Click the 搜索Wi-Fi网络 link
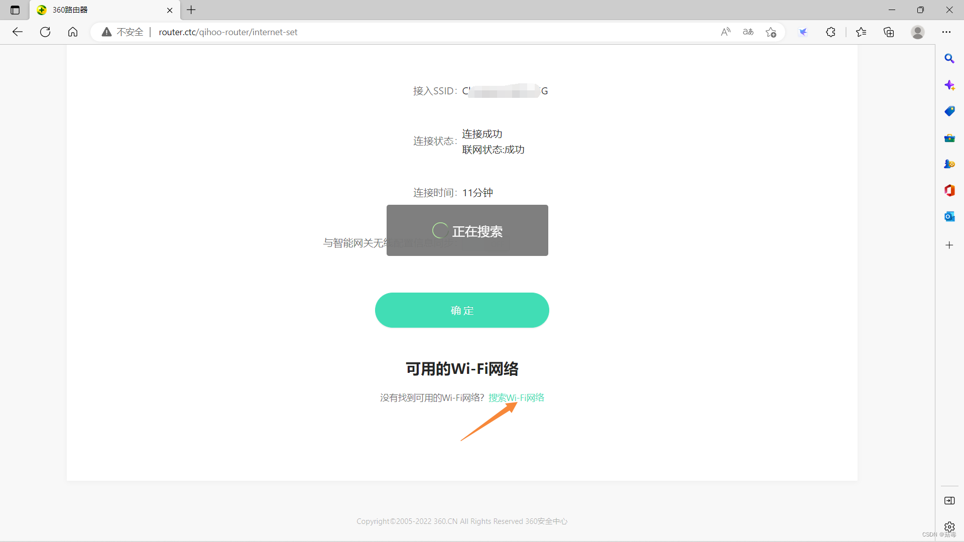Screen dimensions: 964x542 [x=516, y=397]
